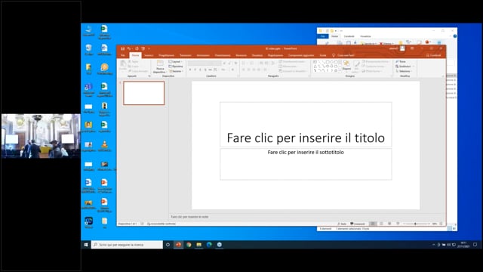
Task: Click the Incolla paste icon
Action: 123,65
